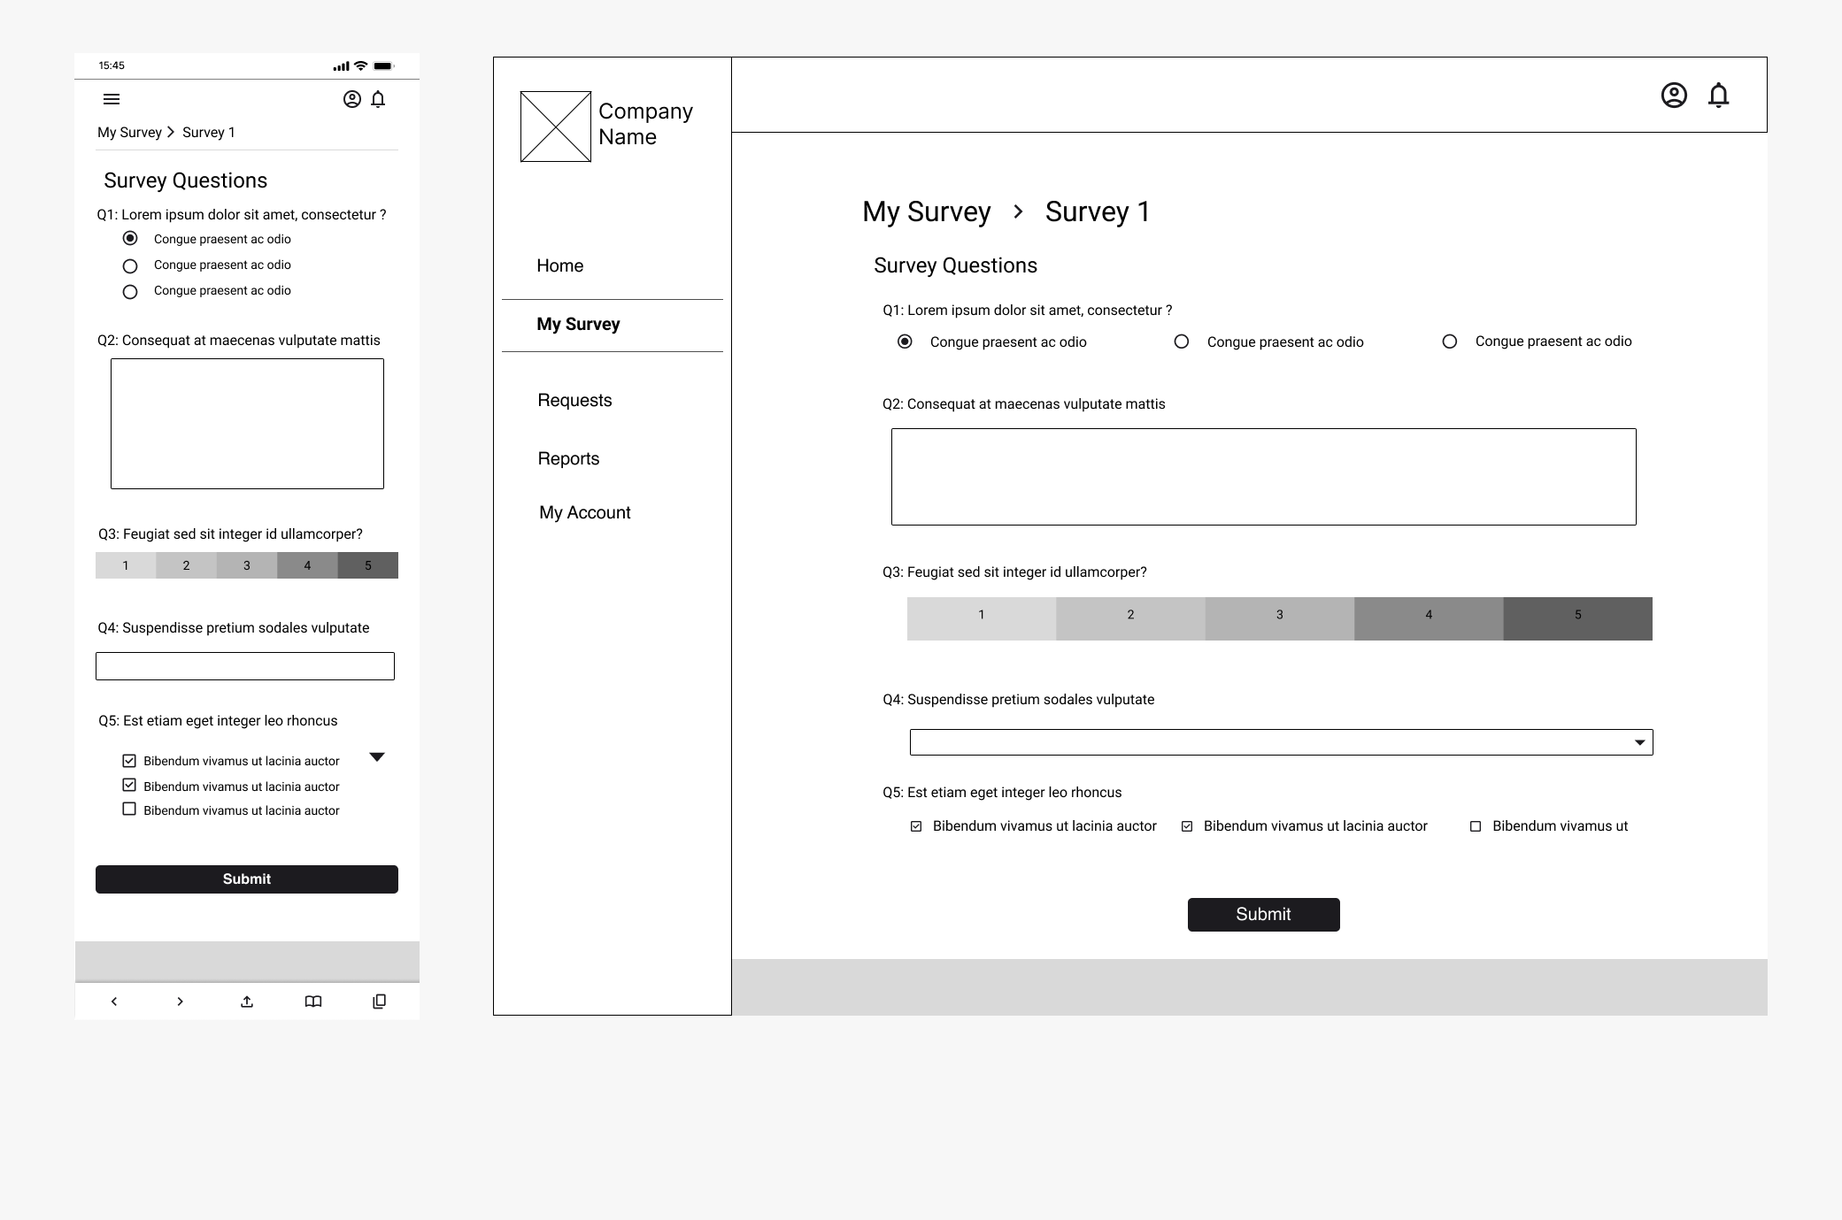
Task: Click 'My Survey' breadcrumb link on desktop
Action: [926, 211]
